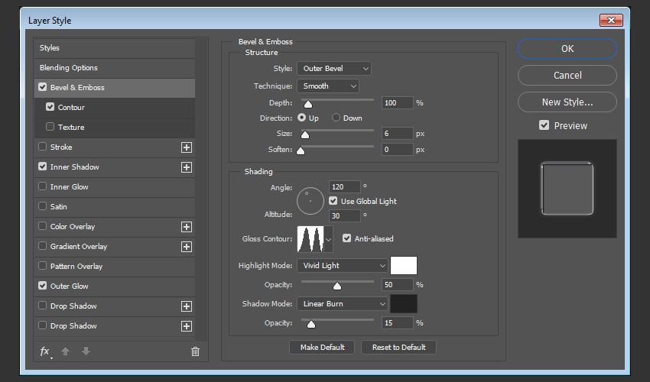
Task: Open the fx effects menu icon
Action: click(45, 351)
